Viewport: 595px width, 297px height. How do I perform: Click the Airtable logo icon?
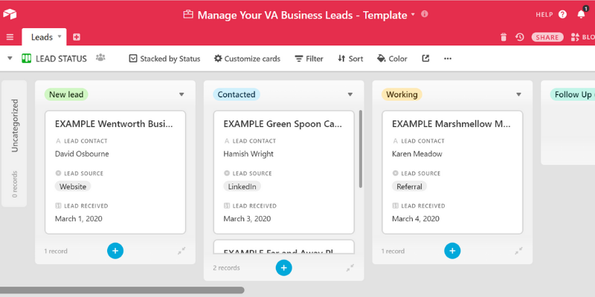coord(10,14)
